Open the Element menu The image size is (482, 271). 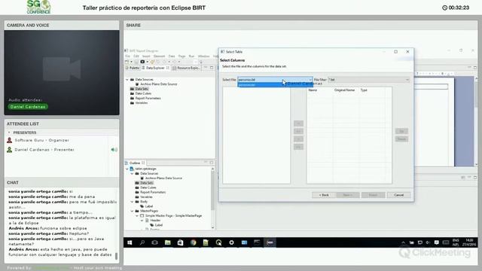pyautogui.click(x=159, y=56)
